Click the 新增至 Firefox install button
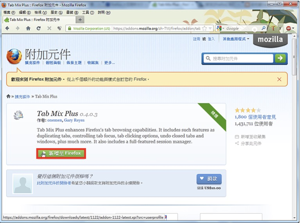The height and width of the screenshot is (223, 301). point(61,153)
